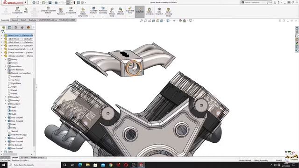The height and width of the screenshot is (168, 299).
Task: Click the Rebuild traffic light icon
Action: tap(74, 2)
